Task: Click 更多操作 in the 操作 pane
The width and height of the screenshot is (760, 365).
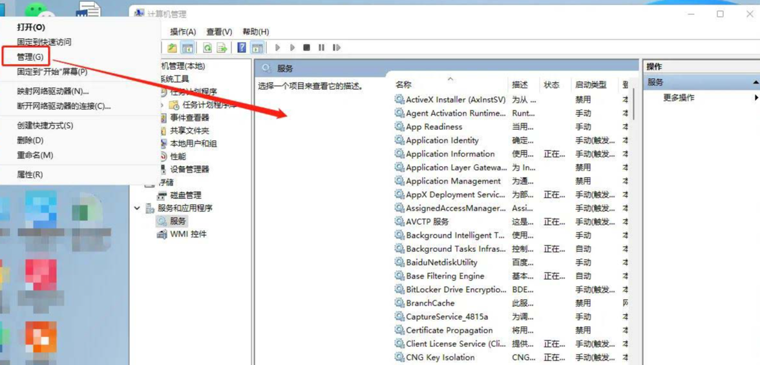Action: (x=679, y=98)
